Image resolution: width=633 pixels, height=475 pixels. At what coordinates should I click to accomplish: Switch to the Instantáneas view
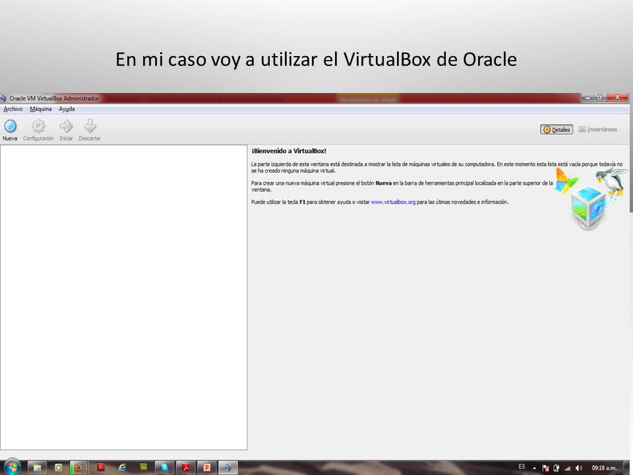(597, 130)
